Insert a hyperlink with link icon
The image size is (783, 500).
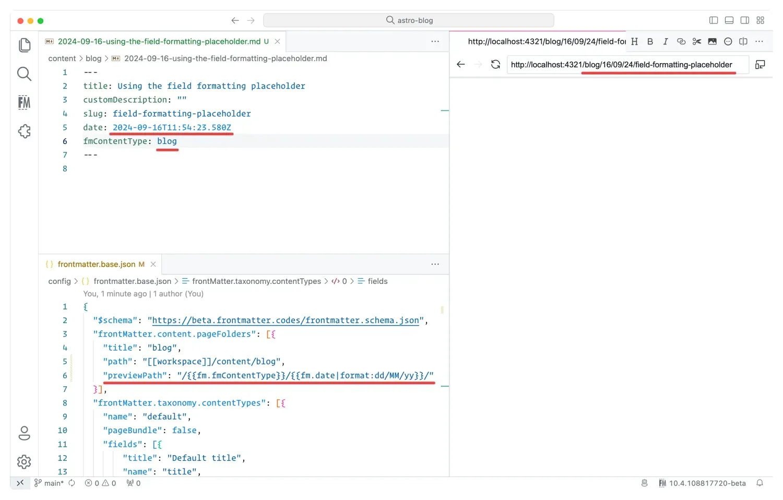[681, 42]
